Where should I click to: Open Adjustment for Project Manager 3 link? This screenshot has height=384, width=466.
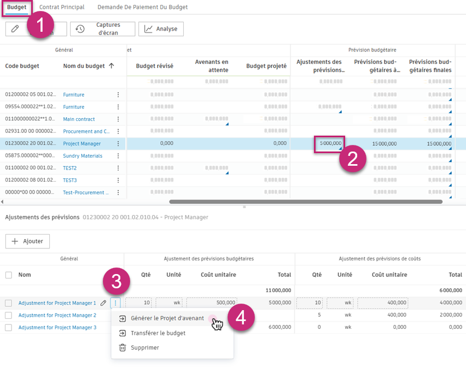click(x=57, y=327)
